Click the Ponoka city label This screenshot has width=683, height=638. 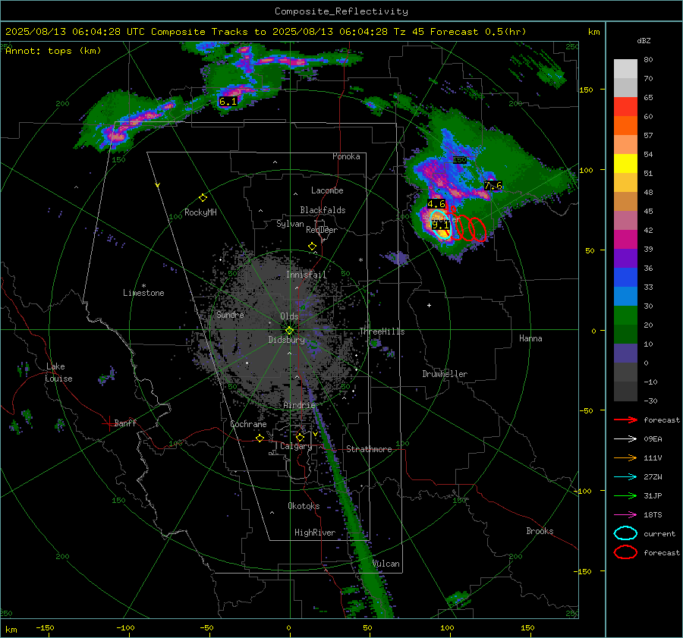point(346,156)
